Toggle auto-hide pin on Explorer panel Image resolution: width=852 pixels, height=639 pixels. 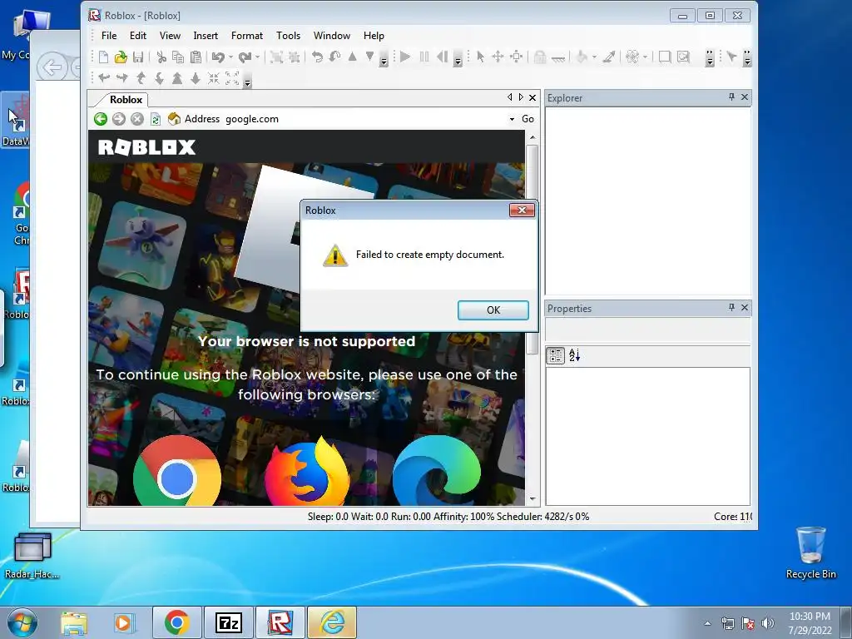(731, 97)
